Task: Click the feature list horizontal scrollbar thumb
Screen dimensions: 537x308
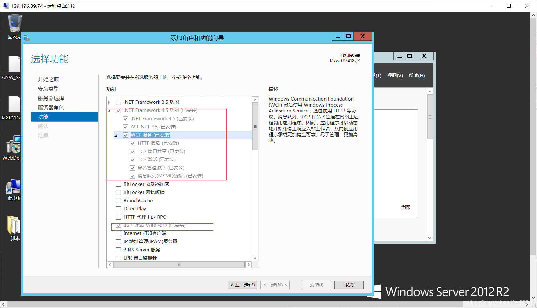Action: click(x=179, y=265)
